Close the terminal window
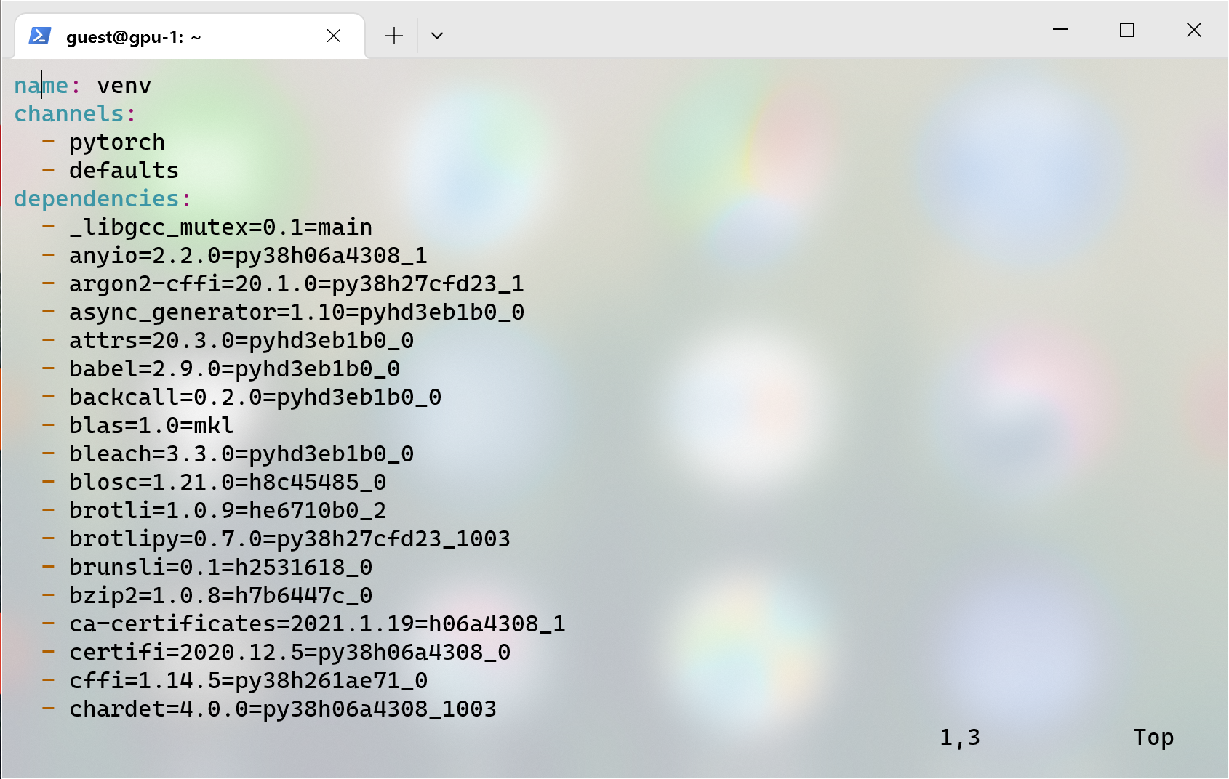 click(x=1194, y=30)
